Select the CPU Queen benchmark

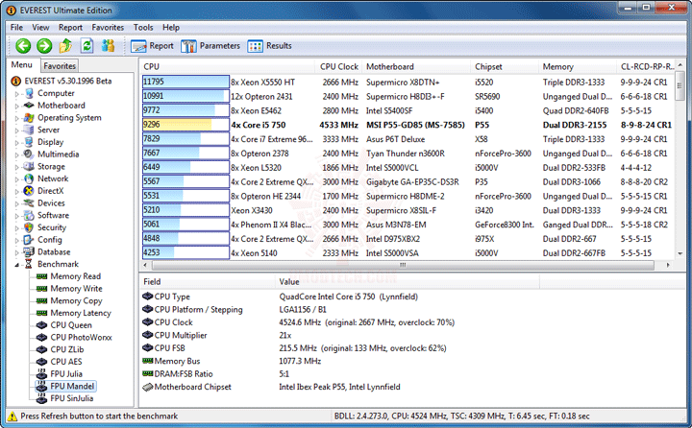(71, 325)
